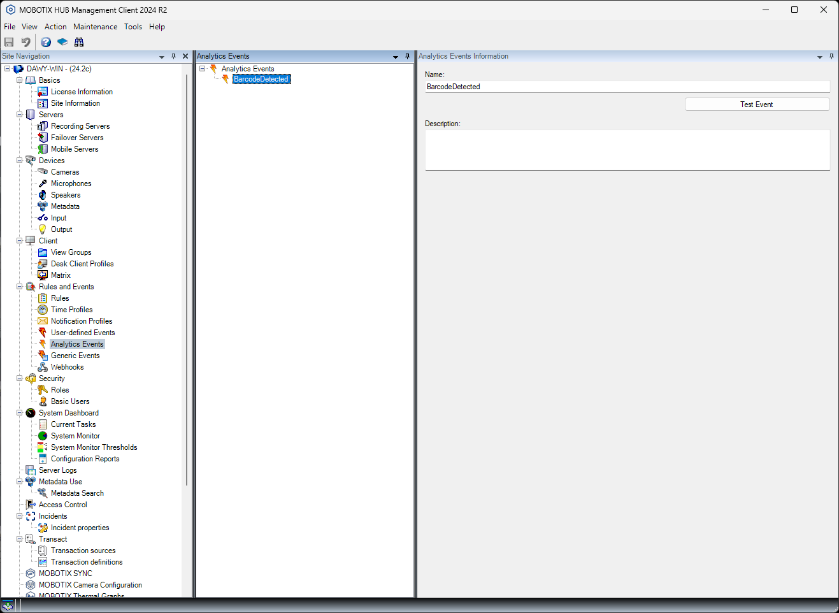Open the Analytics Events Information pane dropdown arrow

pyautogui.click(x=820, y=57)
